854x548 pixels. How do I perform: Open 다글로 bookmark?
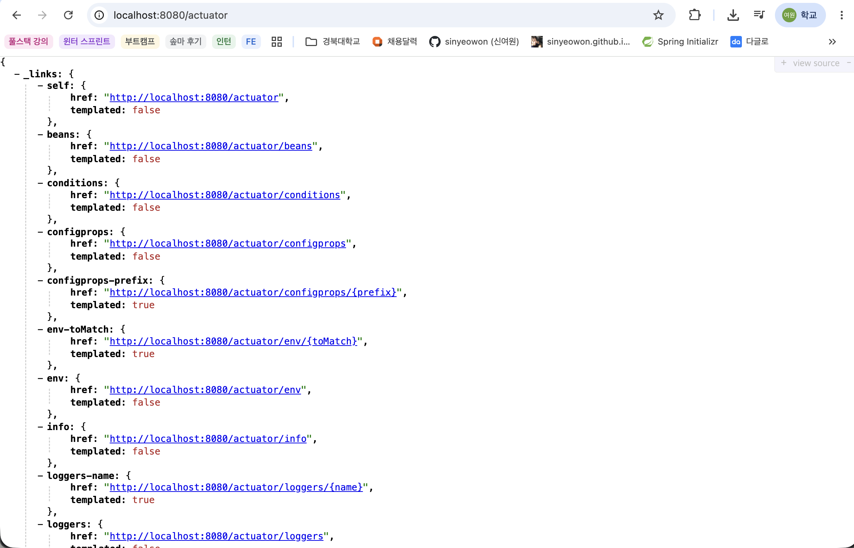[x=749, y=42]
